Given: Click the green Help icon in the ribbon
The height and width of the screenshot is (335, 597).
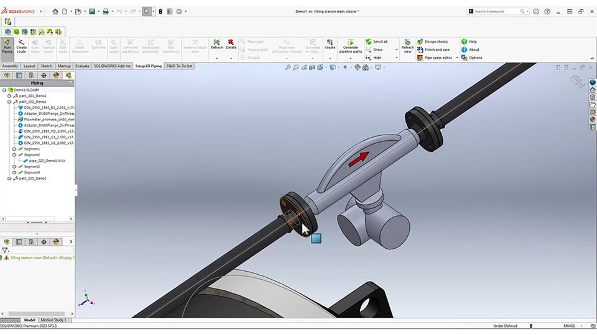Looking at the screenshot, I should click(x=464, y=42).
